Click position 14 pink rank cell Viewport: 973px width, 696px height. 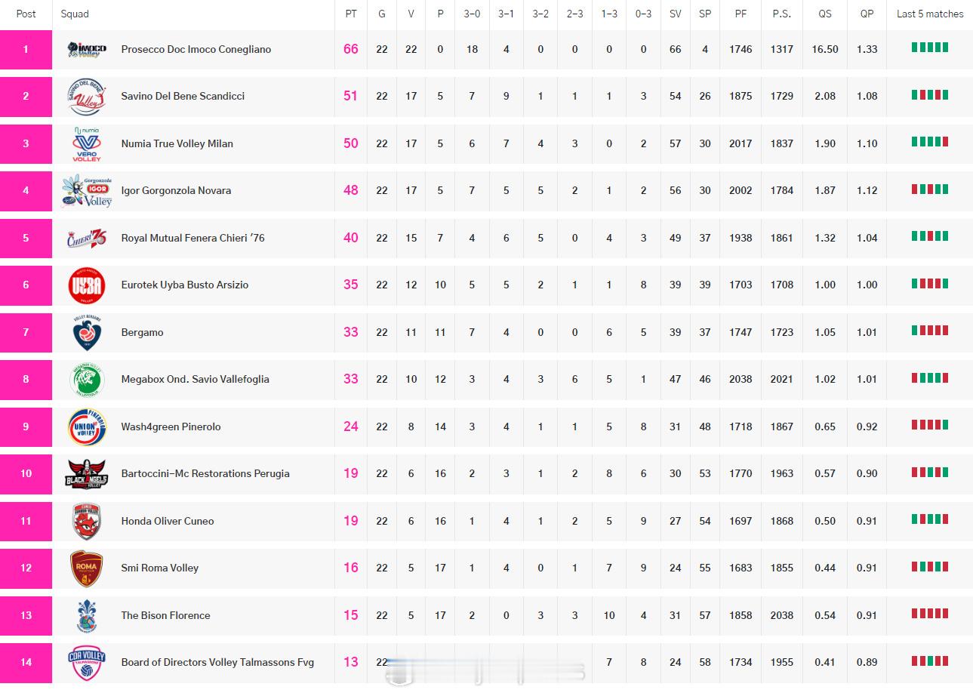click(26, 663)
